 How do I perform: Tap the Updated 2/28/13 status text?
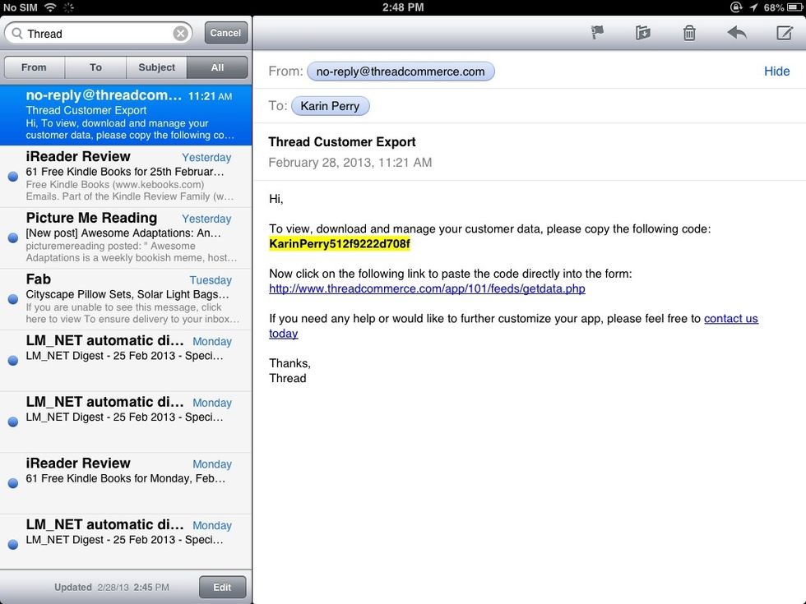(x=112, y=587)
